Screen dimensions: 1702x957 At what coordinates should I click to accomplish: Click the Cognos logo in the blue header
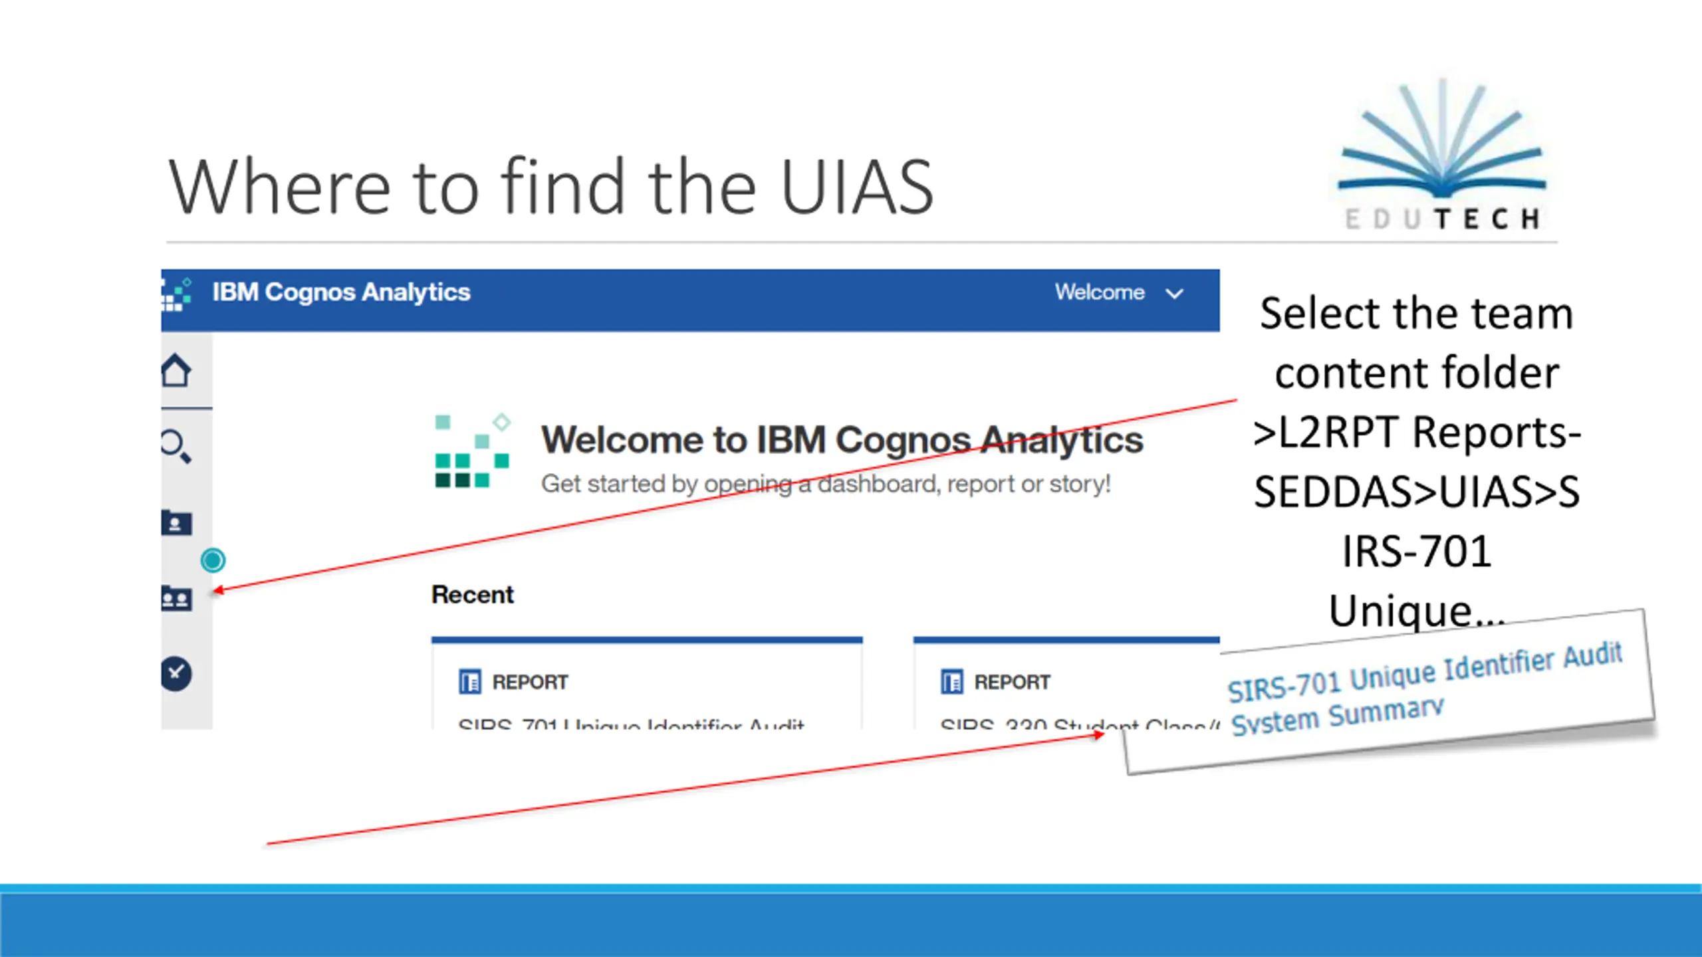(177, 294)
